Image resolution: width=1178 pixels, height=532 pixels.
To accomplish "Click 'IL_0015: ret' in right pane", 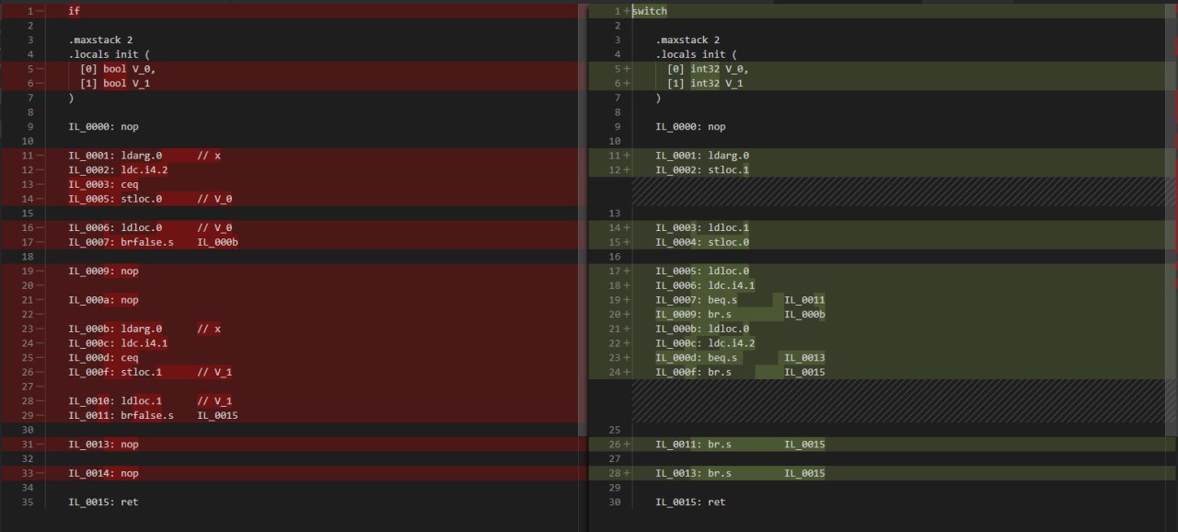I will pos(690,502).
